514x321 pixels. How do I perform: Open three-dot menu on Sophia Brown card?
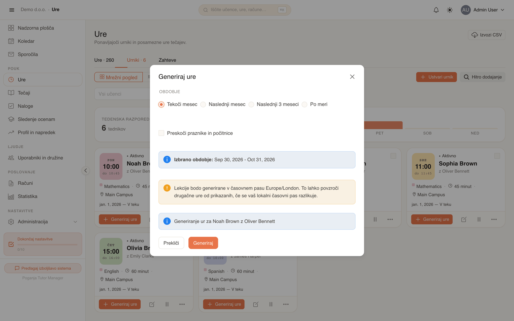tap(494, 219)
